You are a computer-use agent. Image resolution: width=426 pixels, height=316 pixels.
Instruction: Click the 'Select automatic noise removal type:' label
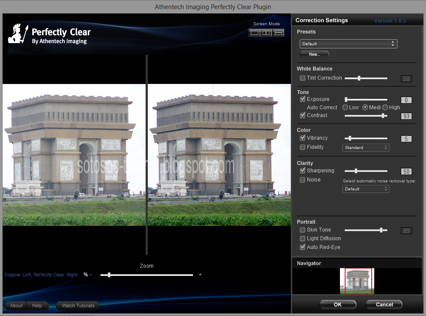(379, 181)
